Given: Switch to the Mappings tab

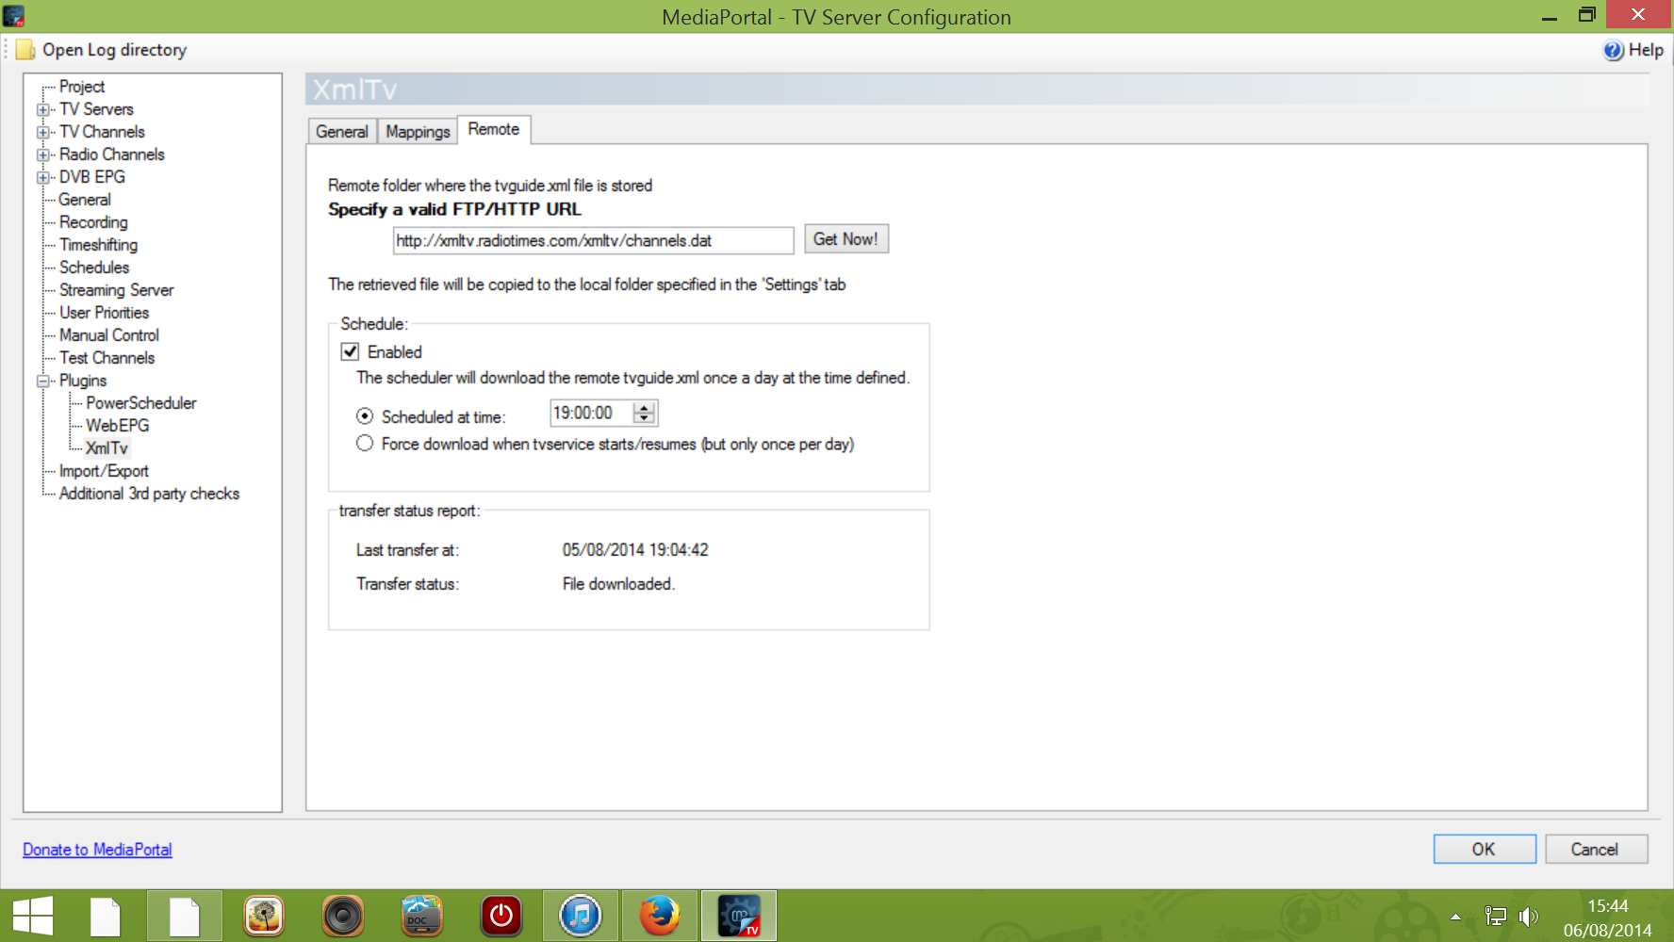Looking at the screenshot, I should [418, 132].
